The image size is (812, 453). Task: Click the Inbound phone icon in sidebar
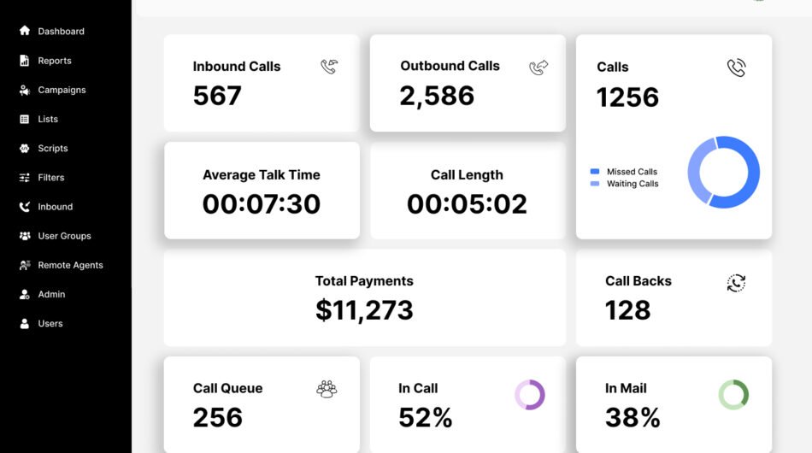pyautogui.click(x=25, y=207)
